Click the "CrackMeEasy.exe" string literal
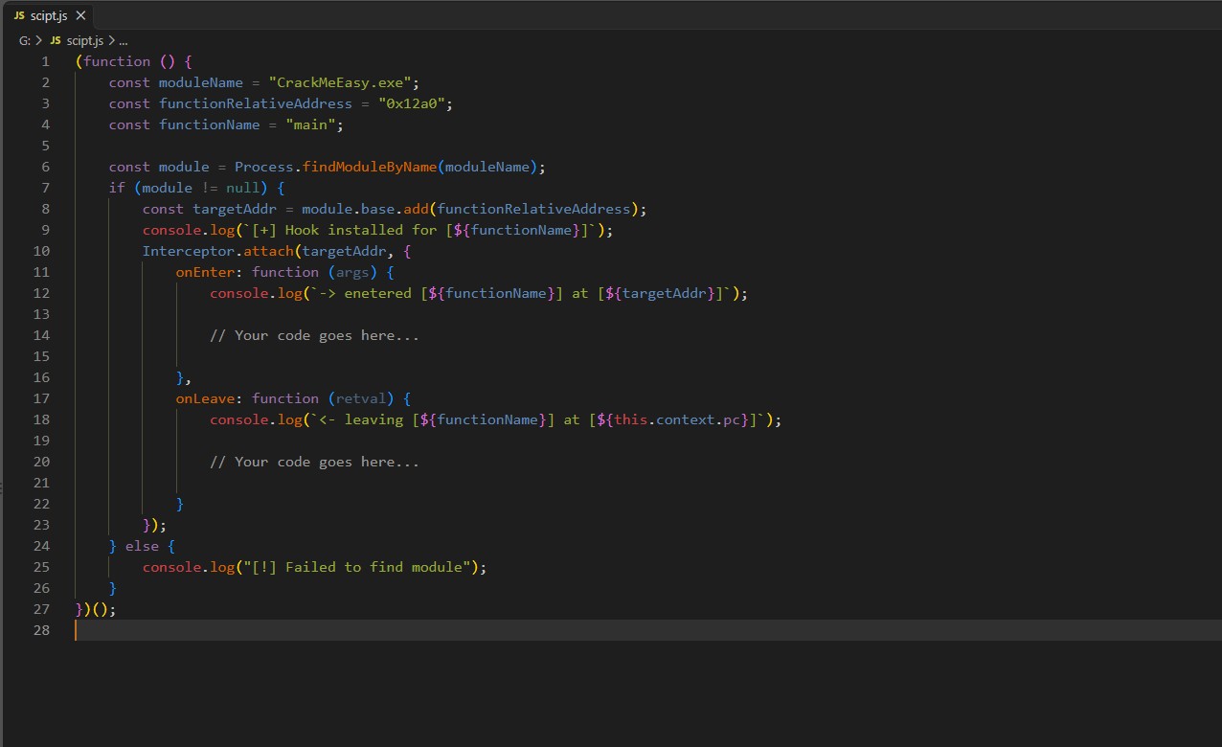Image resolution: width=1222 pixels, height=747 pixels. point(340,82)
